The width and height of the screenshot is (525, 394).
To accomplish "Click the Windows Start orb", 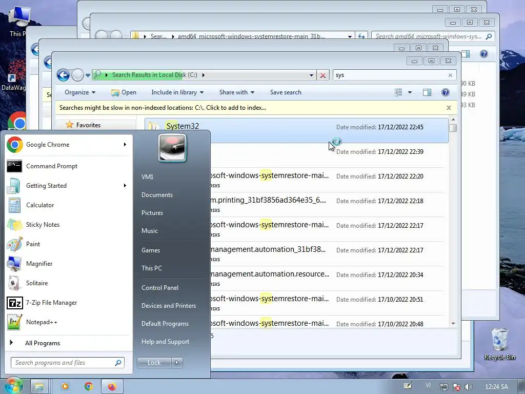I will (13, 386).
